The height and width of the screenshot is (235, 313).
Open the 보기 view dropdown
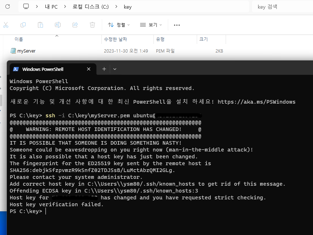pyautogui.click(x=151, y=25)
